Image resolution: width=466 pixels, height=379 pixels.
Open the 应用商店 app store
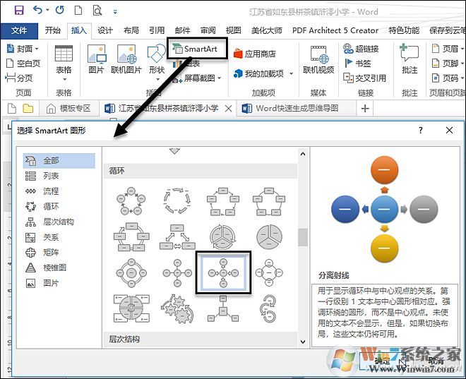point(254,54)
